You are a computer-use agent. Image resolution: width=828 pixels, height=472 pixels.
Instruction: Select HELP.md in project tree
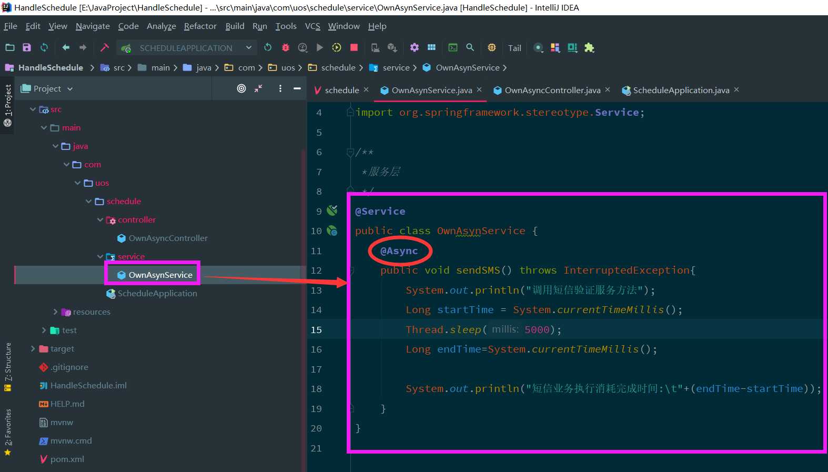pyautogui.click(x=62, y=404)
